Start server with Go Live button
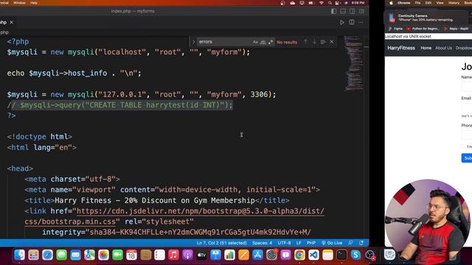 pos(332,243)
